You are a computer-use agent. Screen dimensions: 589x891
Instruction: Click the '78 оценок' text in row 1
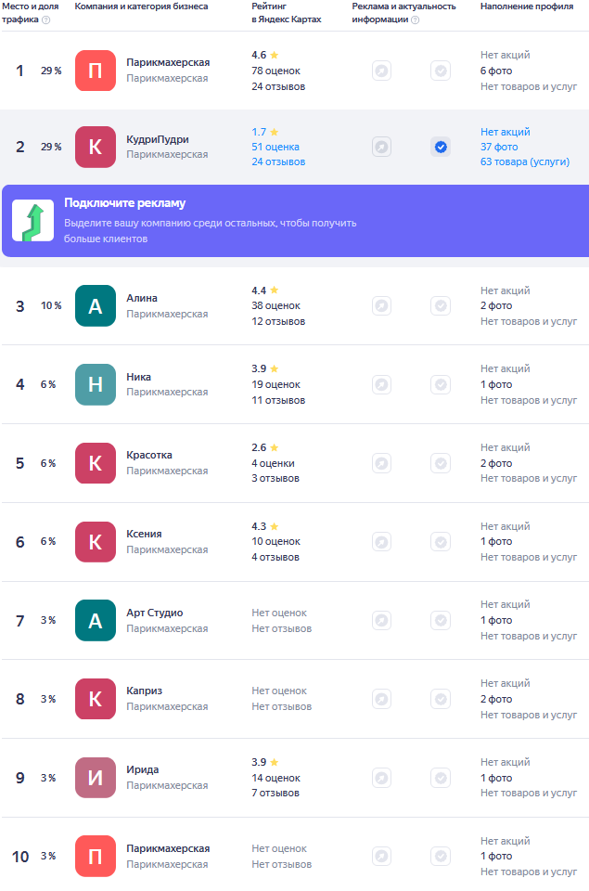coord(276,71)
